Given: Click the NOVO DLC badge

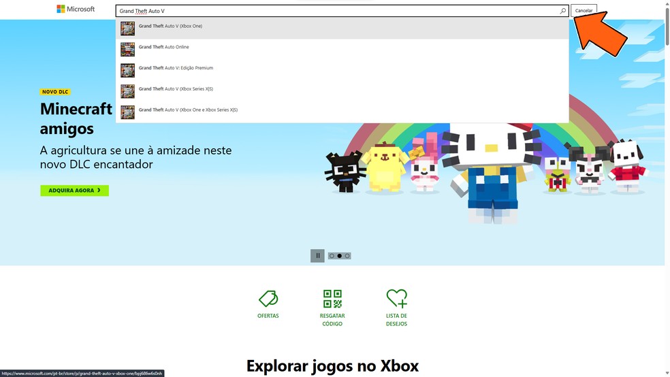Looking at the screenshot, I should 55,92.
